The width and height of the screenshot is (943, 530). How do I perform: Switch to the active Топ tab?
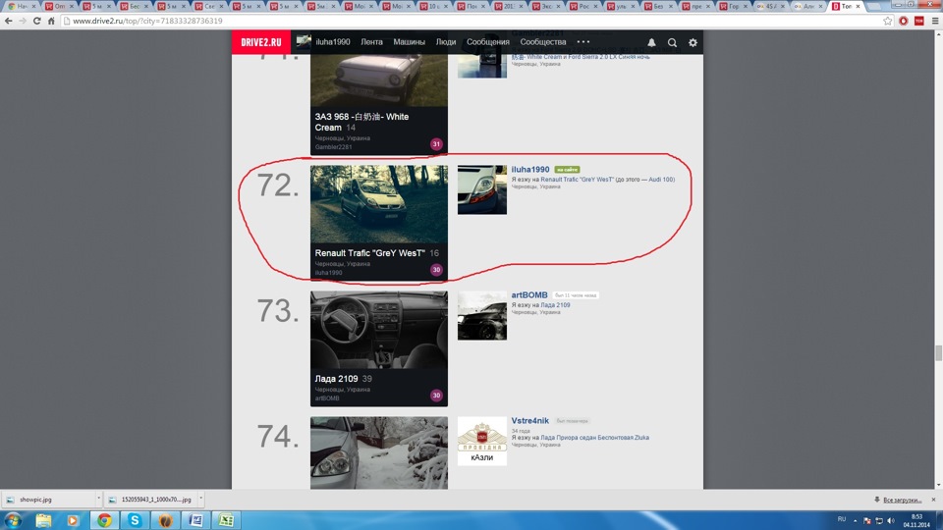[x=846, y=6]
